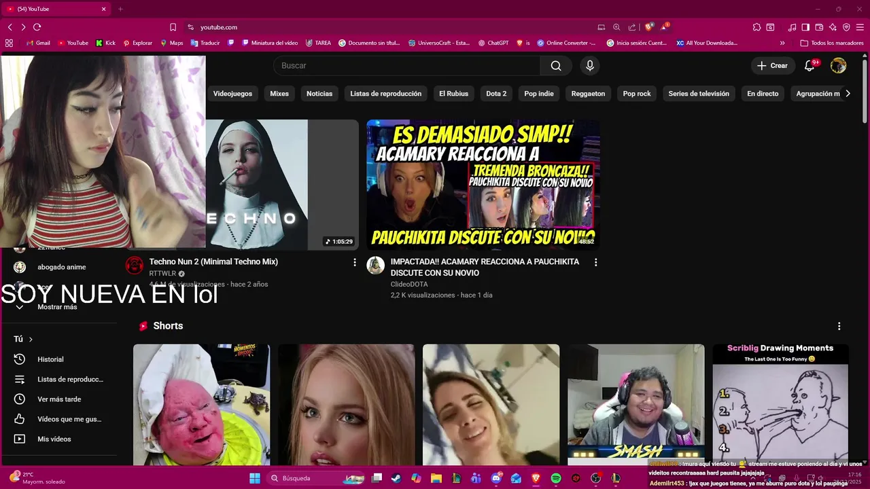Bookmark this page with the bookmark icon
This screenshot has height=489, width=870.
173,27
